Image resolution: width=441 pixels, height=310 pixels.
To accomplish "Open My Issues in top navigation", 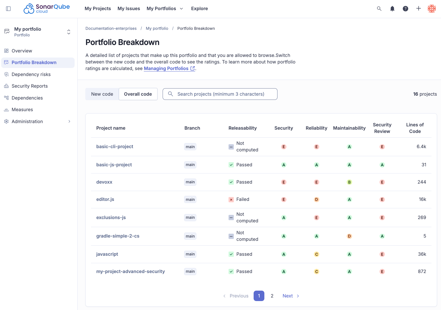I will 129,9.
